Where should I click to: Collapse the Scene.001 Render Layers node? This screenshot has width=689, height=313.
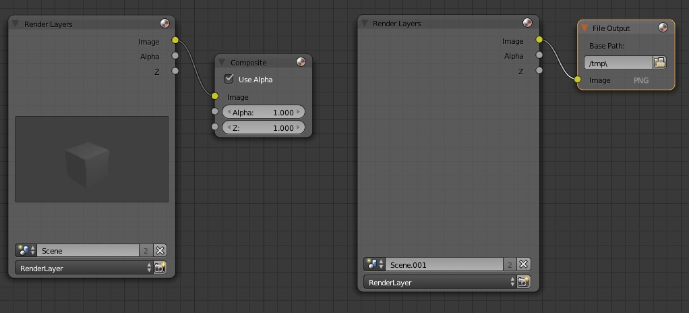coord(364,23)
